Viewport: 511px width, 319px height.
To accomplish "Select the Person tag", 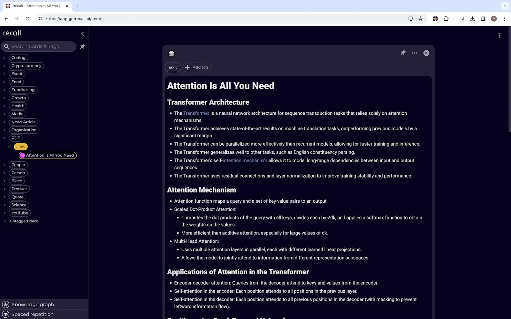I will click(x=18, y=173).
